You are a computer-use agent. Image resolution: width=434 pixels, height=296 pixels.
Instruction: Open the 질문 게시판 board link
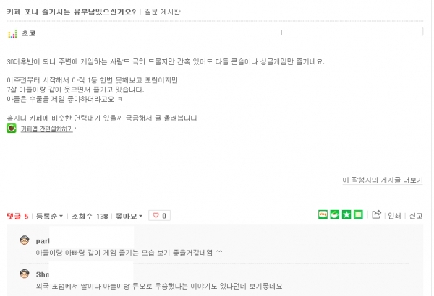pos(163,12)
